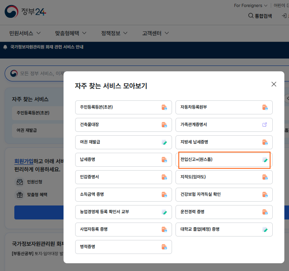This screenshot has width=289, height=271.
Task: Click document icon beside 건강보험 자격득실 확인
Action: coord(265,195)
